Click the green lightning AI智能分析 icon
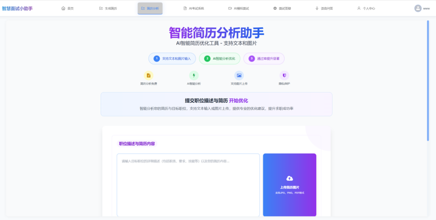The width and height of the screenshot is (436, 220). pos(194,76)
